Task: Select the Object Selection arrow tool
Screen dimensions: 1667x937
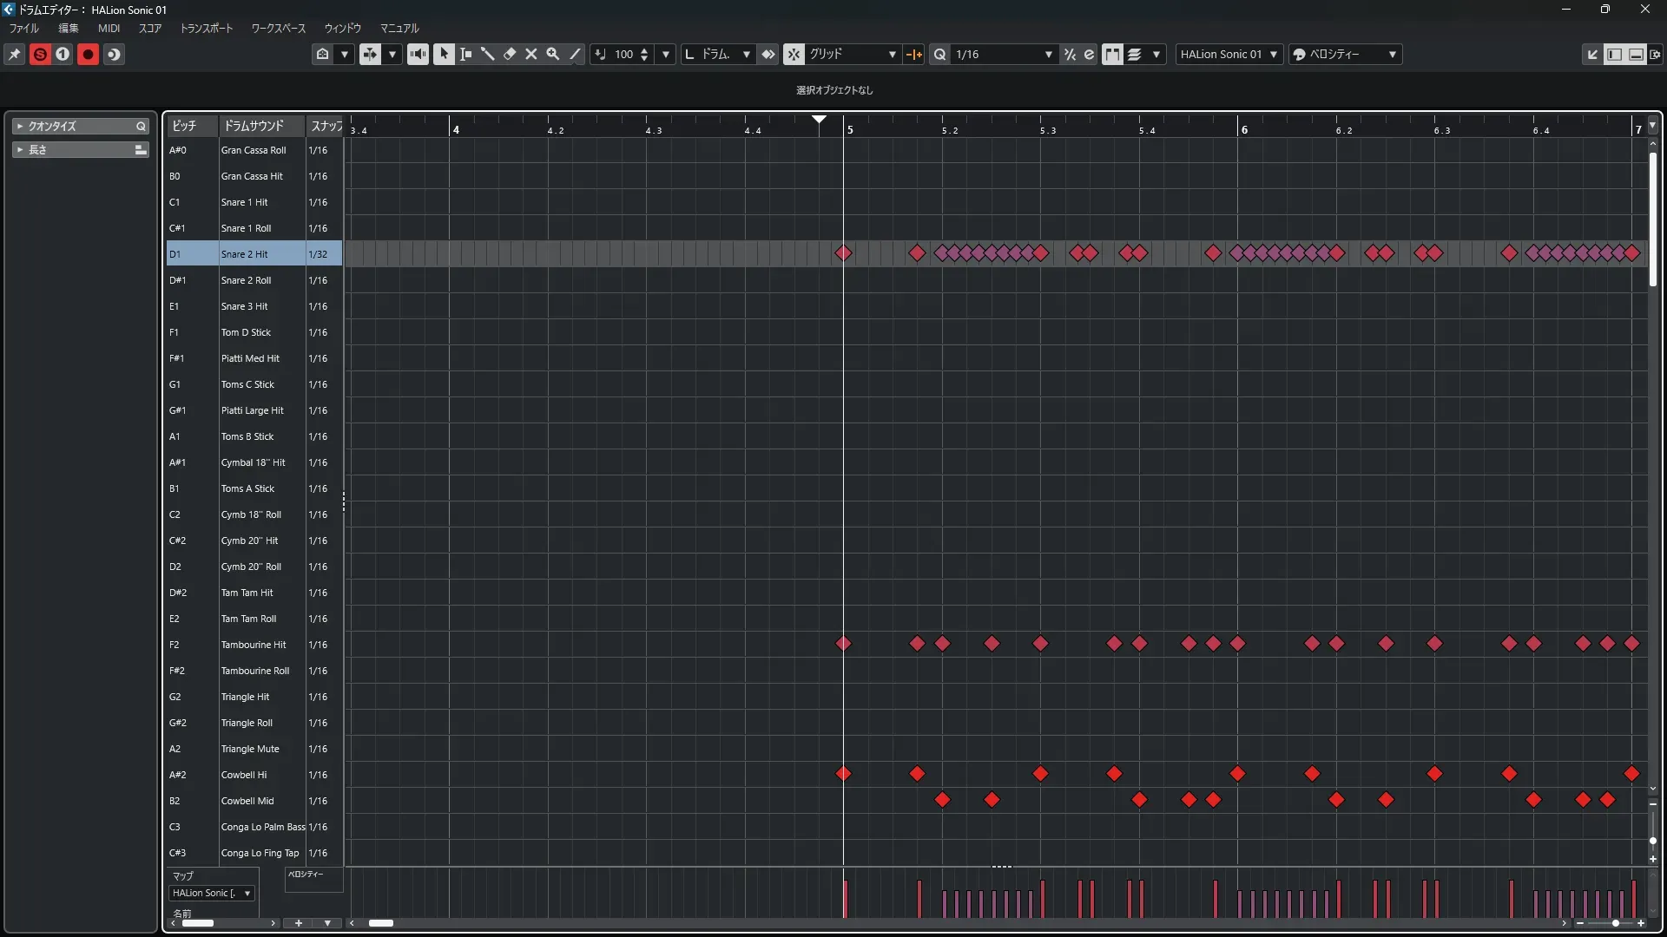Action: pos(444,54)
